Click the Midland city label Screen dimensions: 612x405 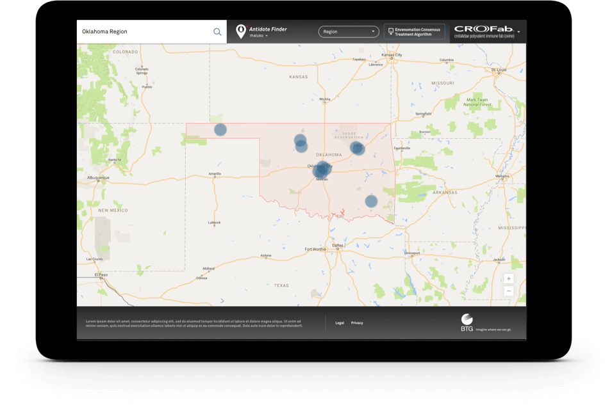click(x=208, y=269)
